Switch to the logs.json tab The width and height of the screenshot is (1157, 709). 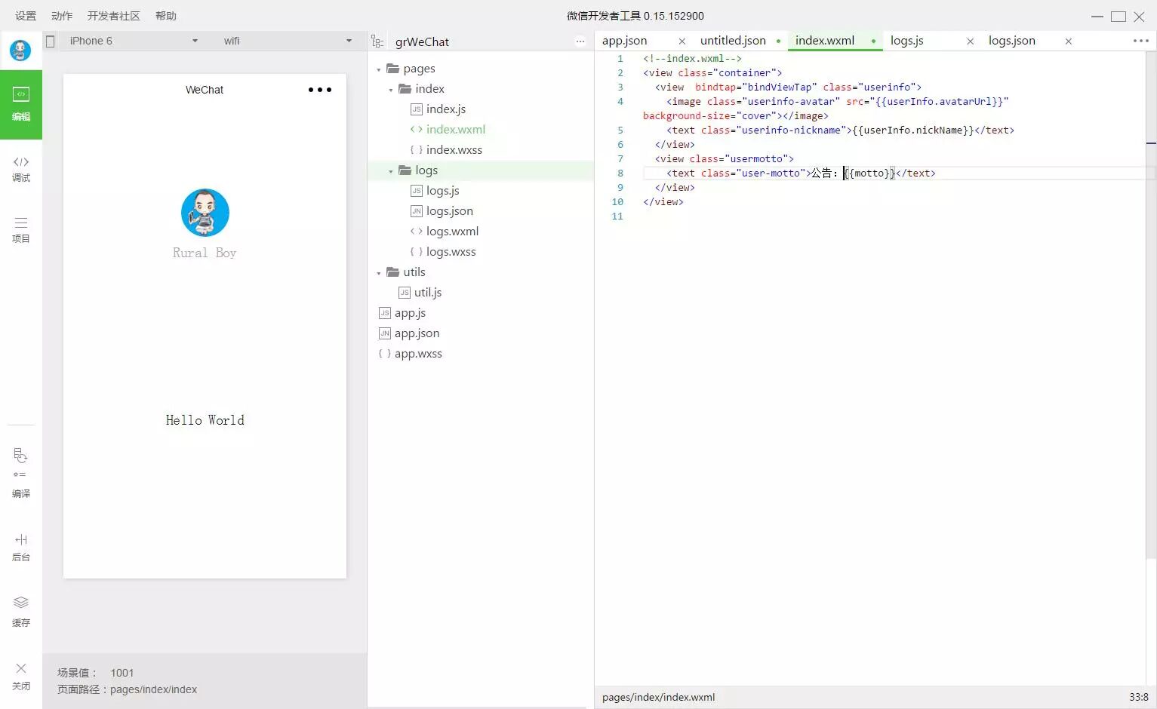pyautogui.click(x=1012, y=41)
